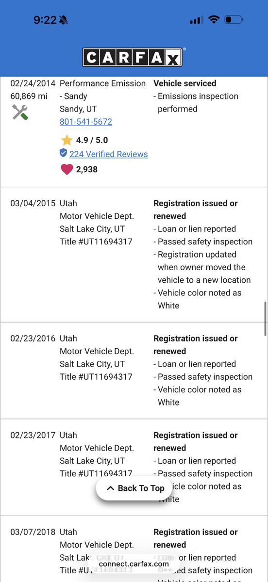Image resolution: width=268 pixels, height=582 pixels.
Task: Tap the cellular signal bars icon
Action: (x=196, y=20)
